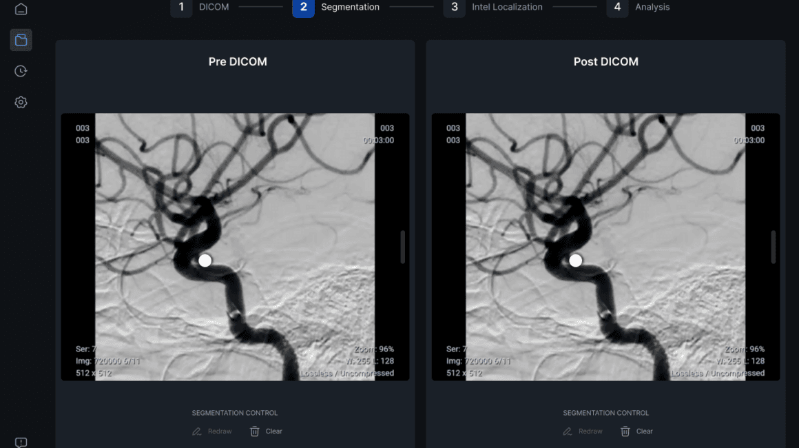Click the feedback icon at sidebar bottom
This screenshot has width=799, height=448.
[x=21, y=442]
